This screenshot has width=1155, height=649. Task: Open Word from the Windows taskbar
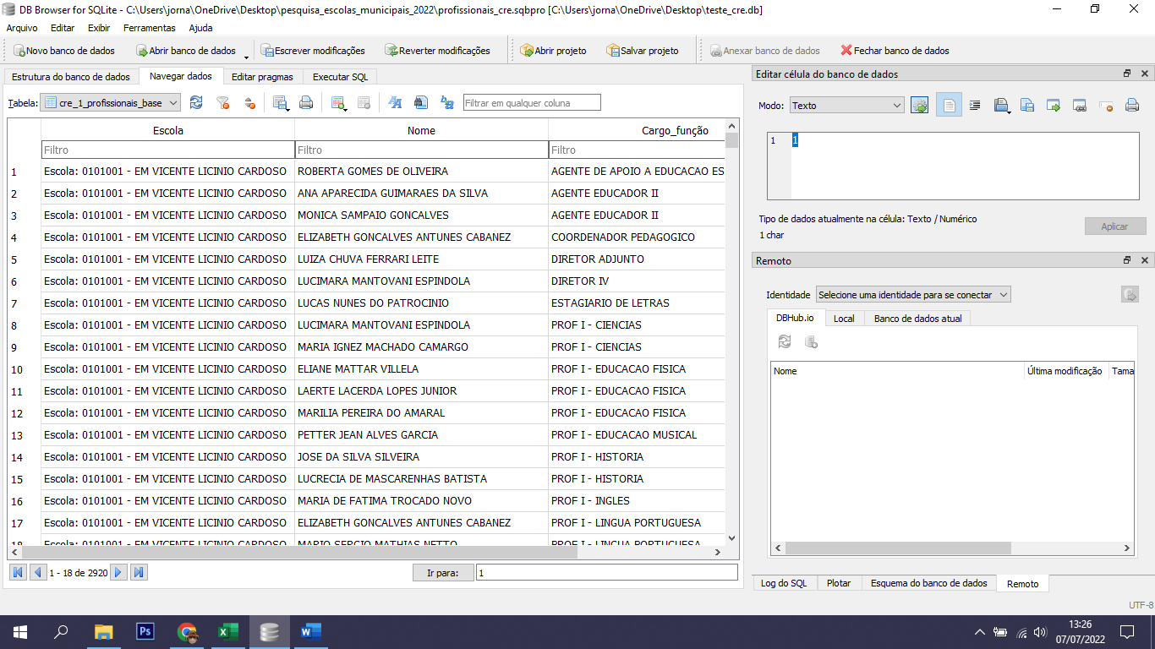[x=311, y=631]
